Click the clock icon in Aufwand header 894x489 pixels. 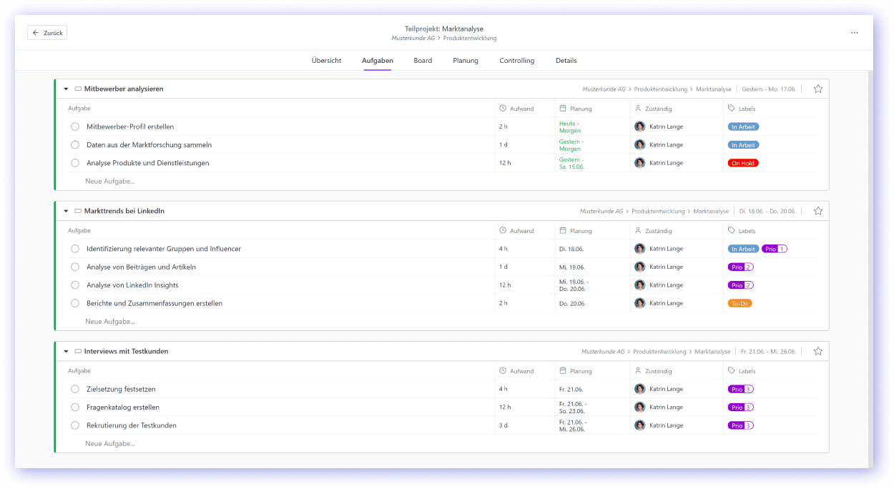click(x=502, y=109)
